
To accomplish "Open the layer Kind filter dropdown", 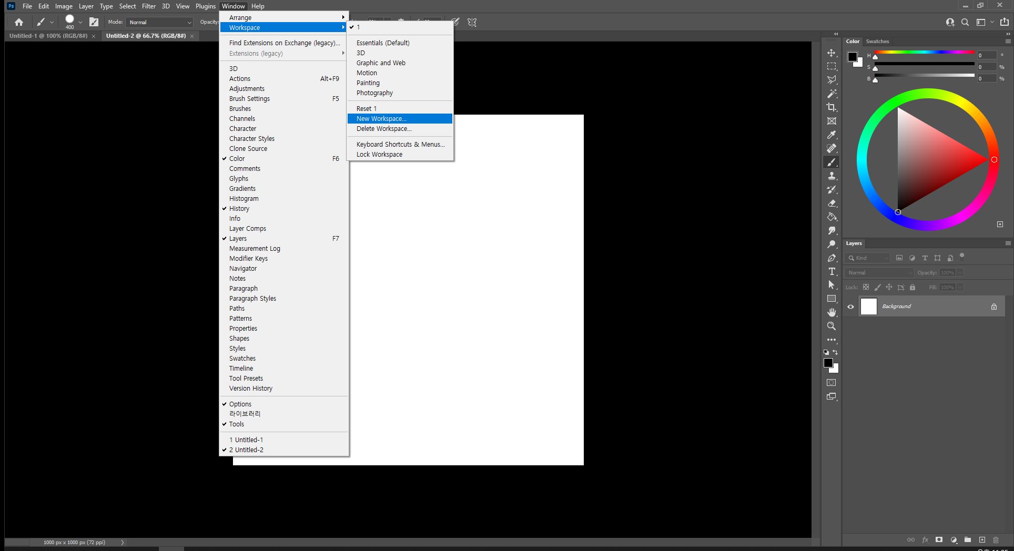I will (867, 258).
